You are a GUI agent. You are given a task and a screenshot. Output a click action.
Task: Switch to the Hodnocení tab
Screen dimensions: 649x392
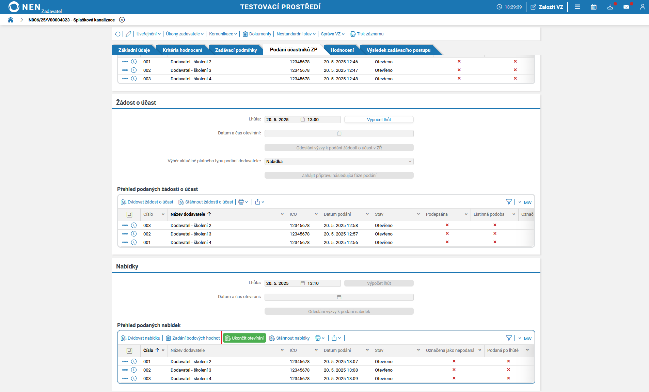tap(342, 50)
